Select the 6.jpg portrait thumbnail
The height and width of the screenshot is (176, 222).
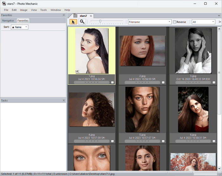(x=193, y=109)
